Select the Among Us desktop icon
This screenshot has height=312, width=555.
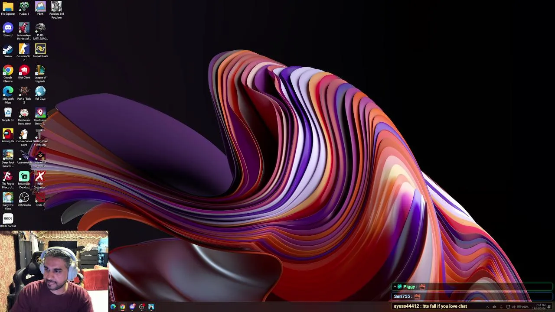click(8, 136)
